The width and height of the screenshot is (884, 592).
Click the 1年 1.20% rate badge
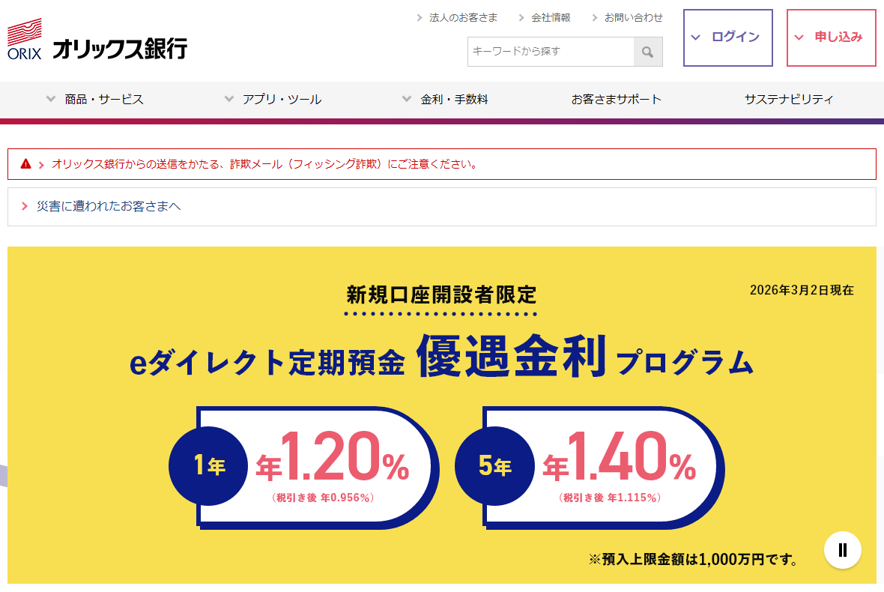(x=306, y=468)
